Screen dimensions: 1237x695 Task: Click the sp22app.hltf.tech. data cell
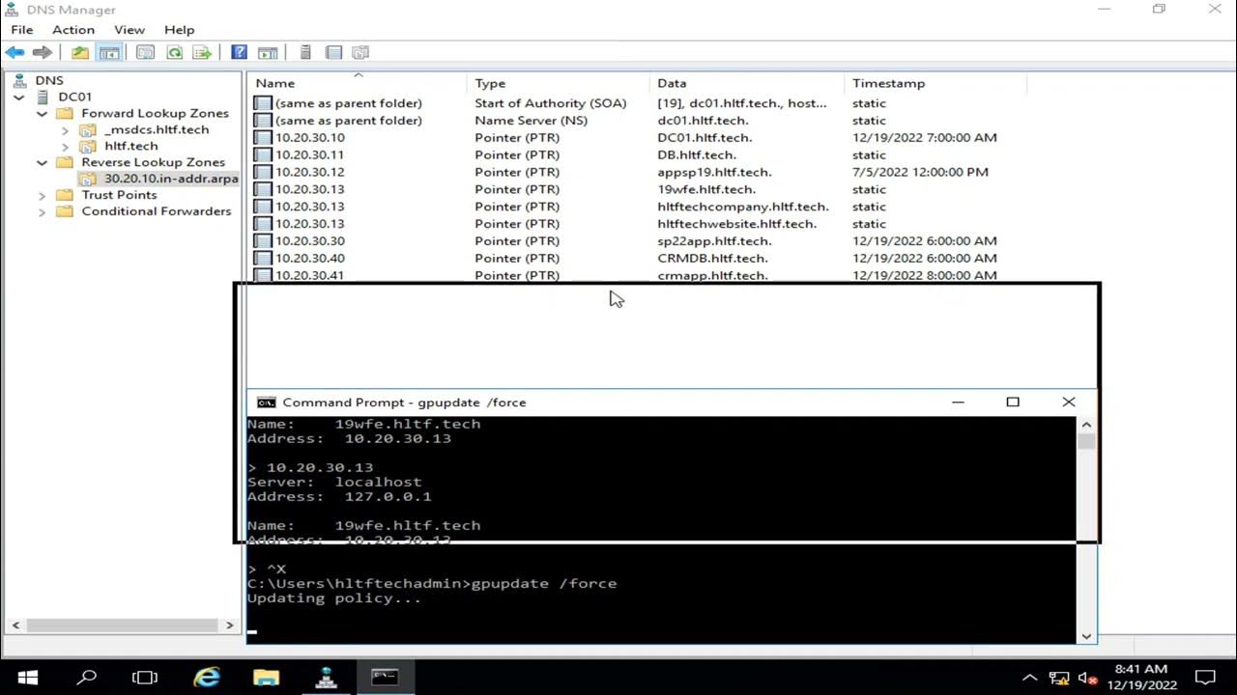point(714,241)
